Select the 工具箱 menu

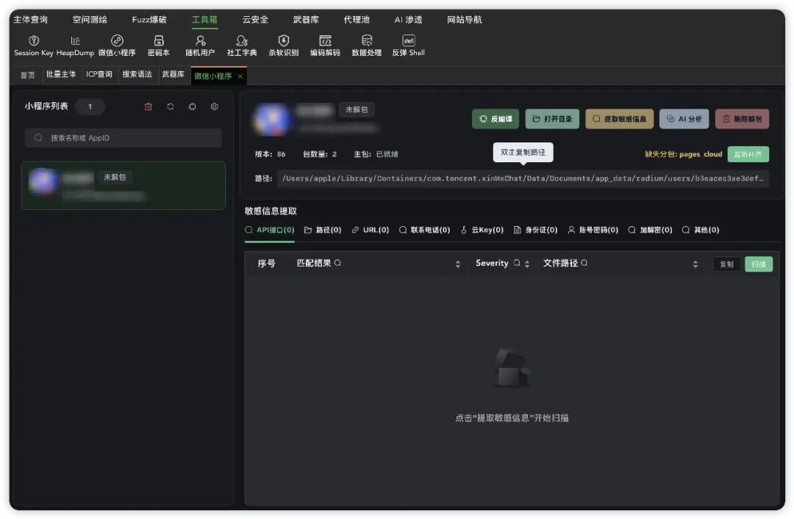coord(204,20)
